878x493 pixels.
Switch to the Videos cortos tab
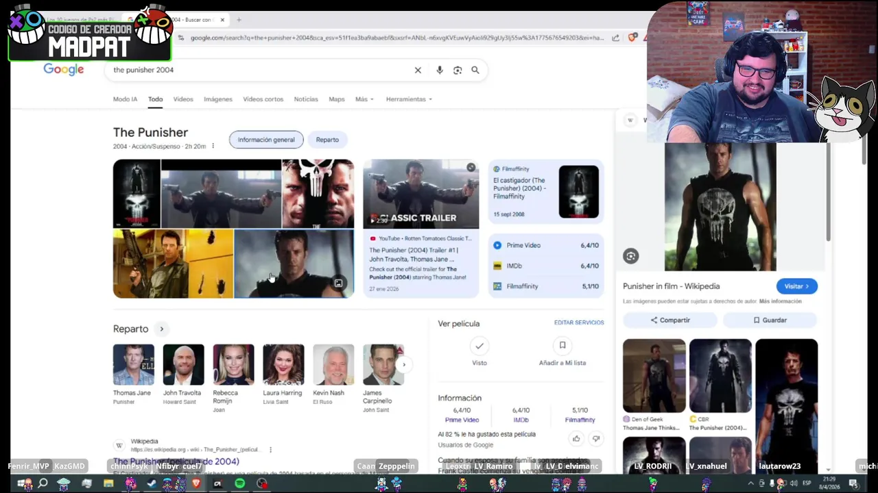pos(263,99)
